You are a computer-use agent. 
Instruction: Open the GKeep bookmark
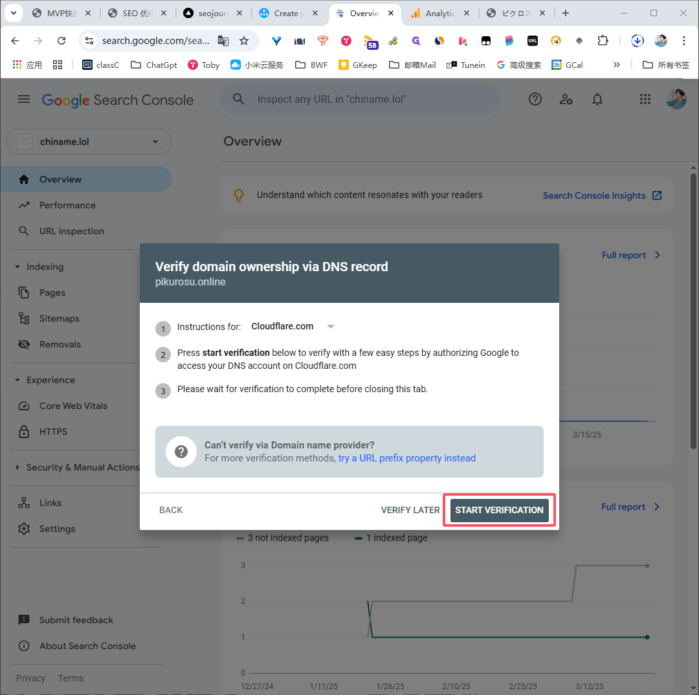[358, 65]
